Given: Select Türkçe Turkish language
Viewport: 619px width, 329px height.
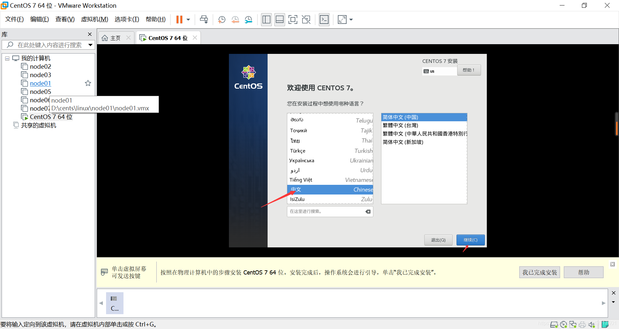Looking at the screenshot, I should [330, 151].
